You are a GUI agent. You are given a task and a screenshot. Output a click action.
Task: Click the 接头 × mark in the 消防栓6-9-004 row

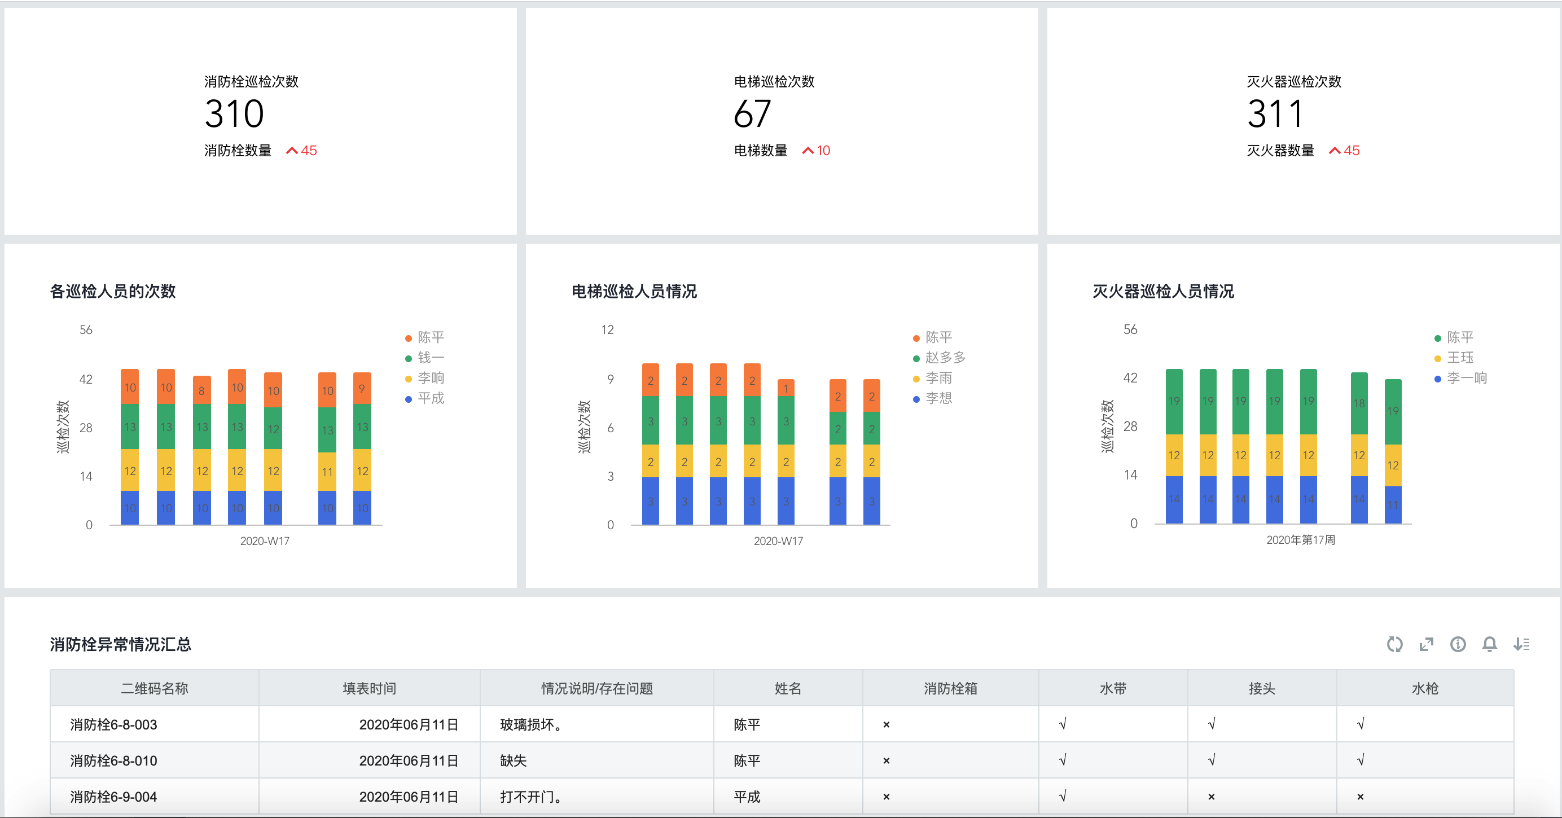(x=1212, y=797)
